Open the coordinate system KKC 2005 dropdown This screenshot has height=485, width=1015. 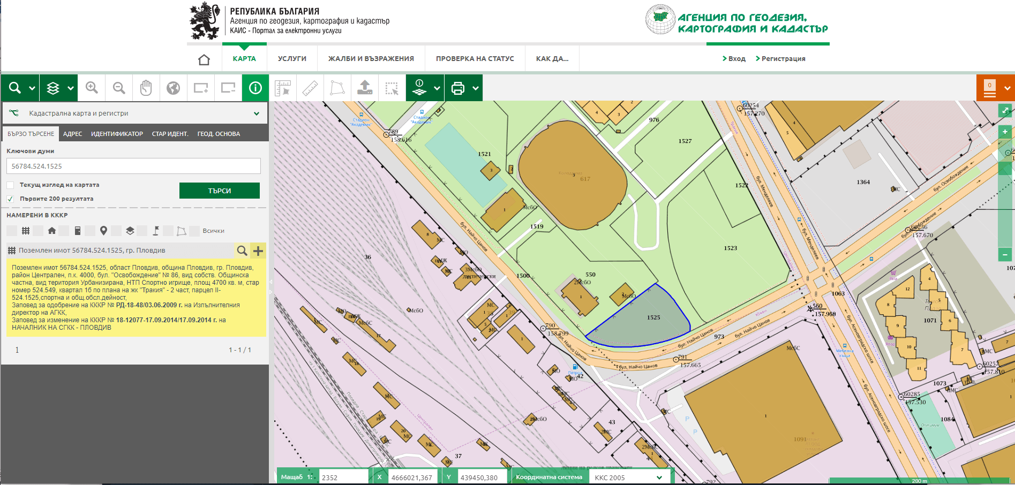(628, 478)
